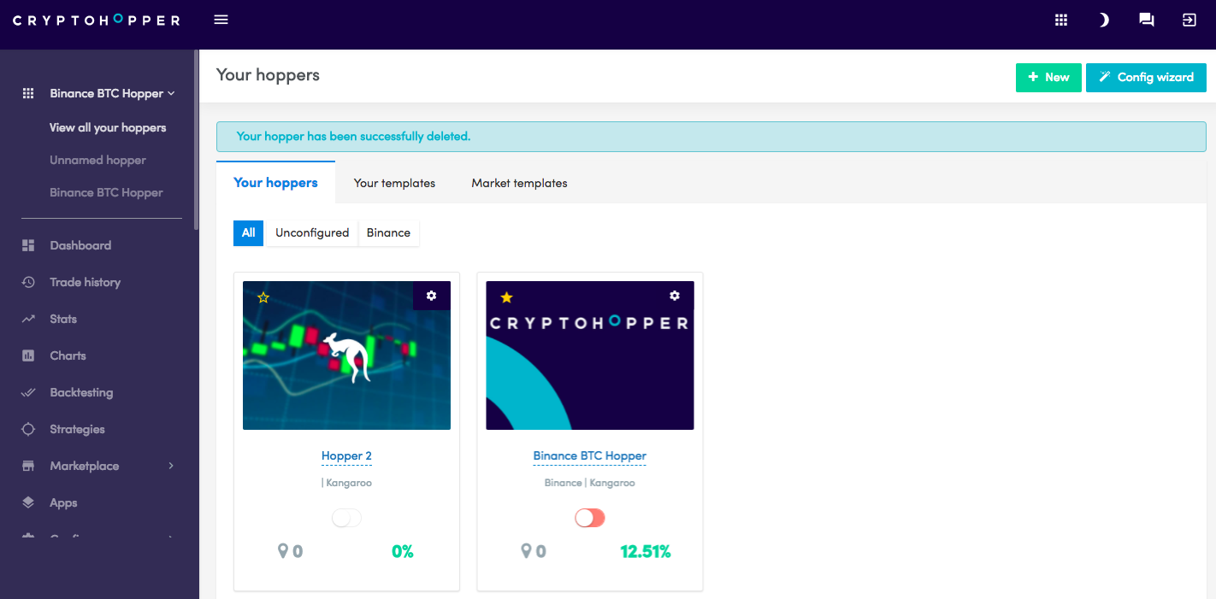The height and width of the screenshot is (599, 1216).
Task: Open Trade history page
Action: click(x=85, y=282)
